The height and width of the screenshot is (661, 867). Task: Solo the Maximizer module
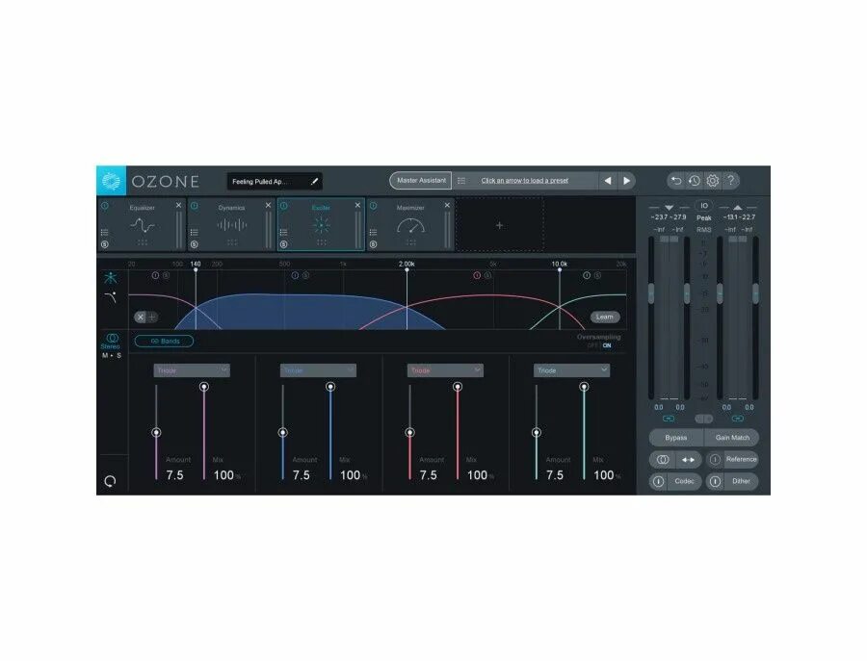click(373, 244)
